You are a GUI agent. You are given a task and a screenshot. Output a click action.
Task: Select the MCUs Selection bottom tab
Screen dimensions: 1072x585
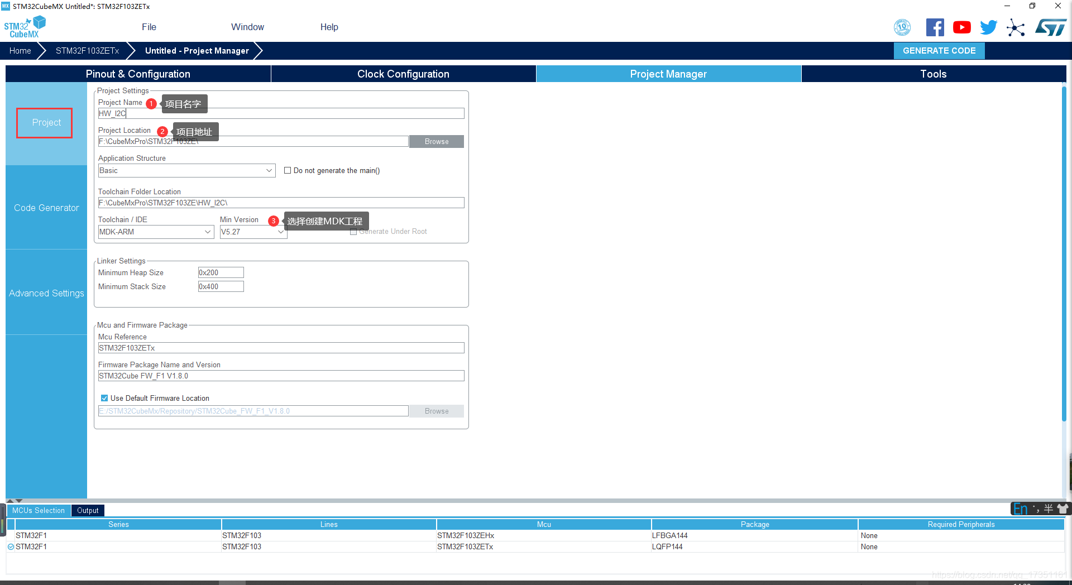coord(39,510)
